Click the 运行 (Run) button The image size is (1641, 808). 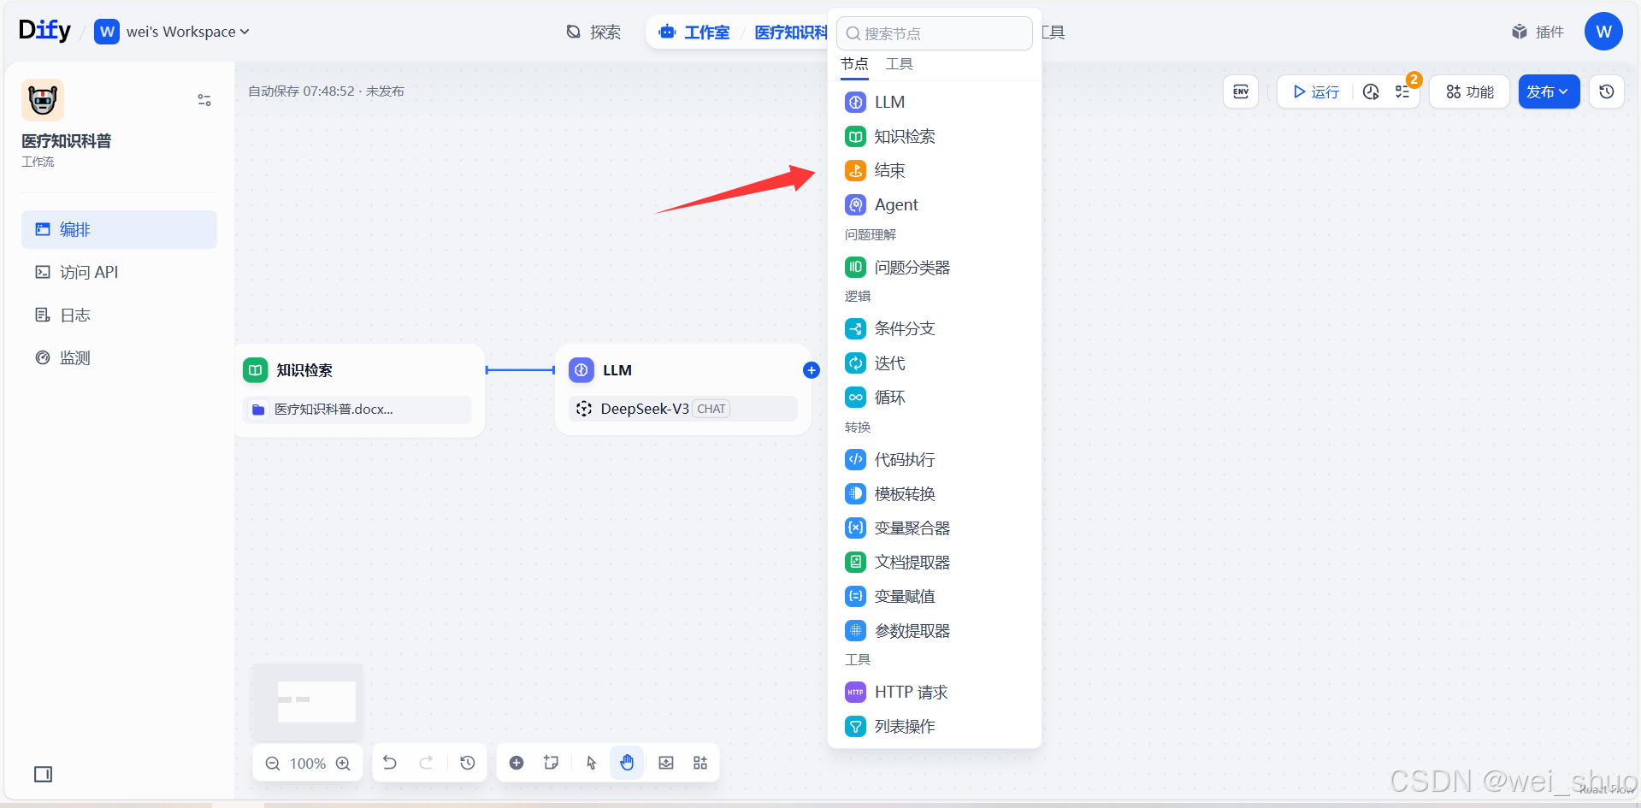click(1314, 91)
